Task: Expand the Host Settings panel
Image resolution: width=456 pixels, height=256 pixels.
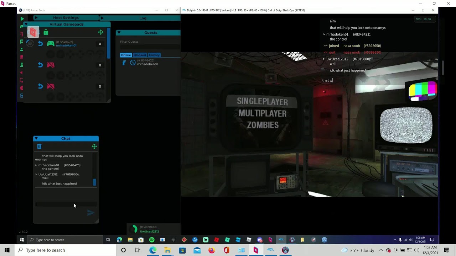Action: [36, 18]
